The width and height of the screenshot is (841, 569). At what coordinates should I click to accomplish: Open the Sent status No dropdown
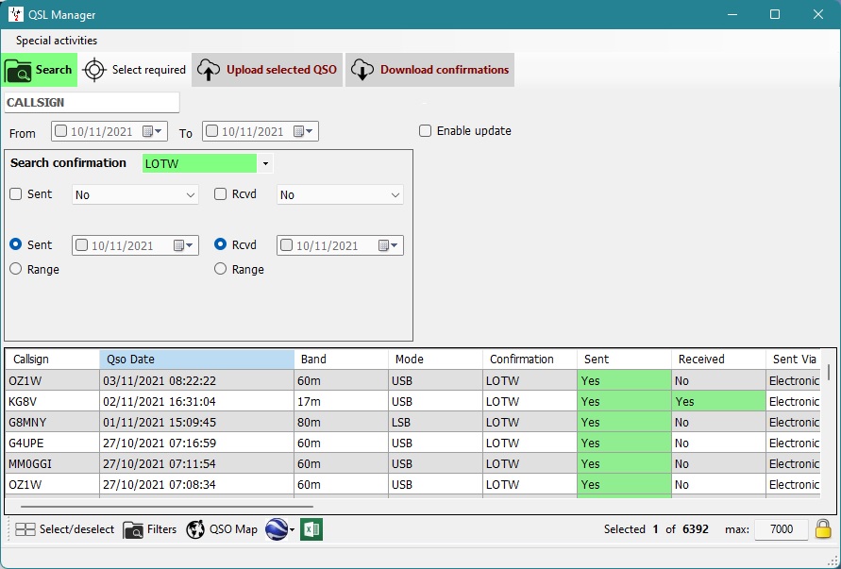click(x=135, y=194)
